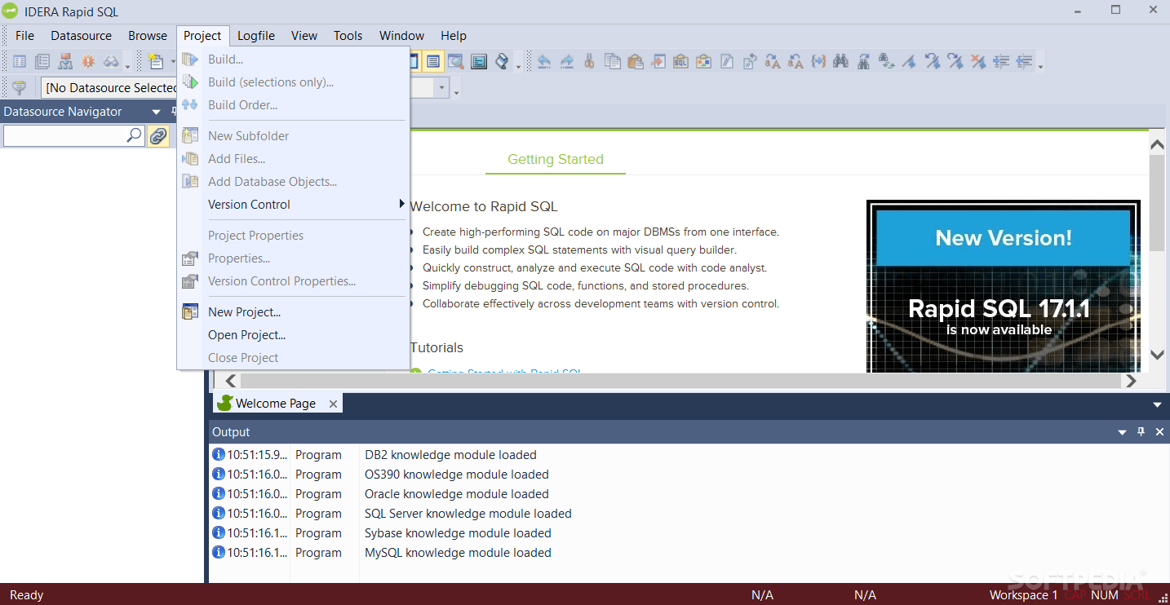
Task: Click the hierarchy diagram icon in the toolbar
Action: [65, 61]
